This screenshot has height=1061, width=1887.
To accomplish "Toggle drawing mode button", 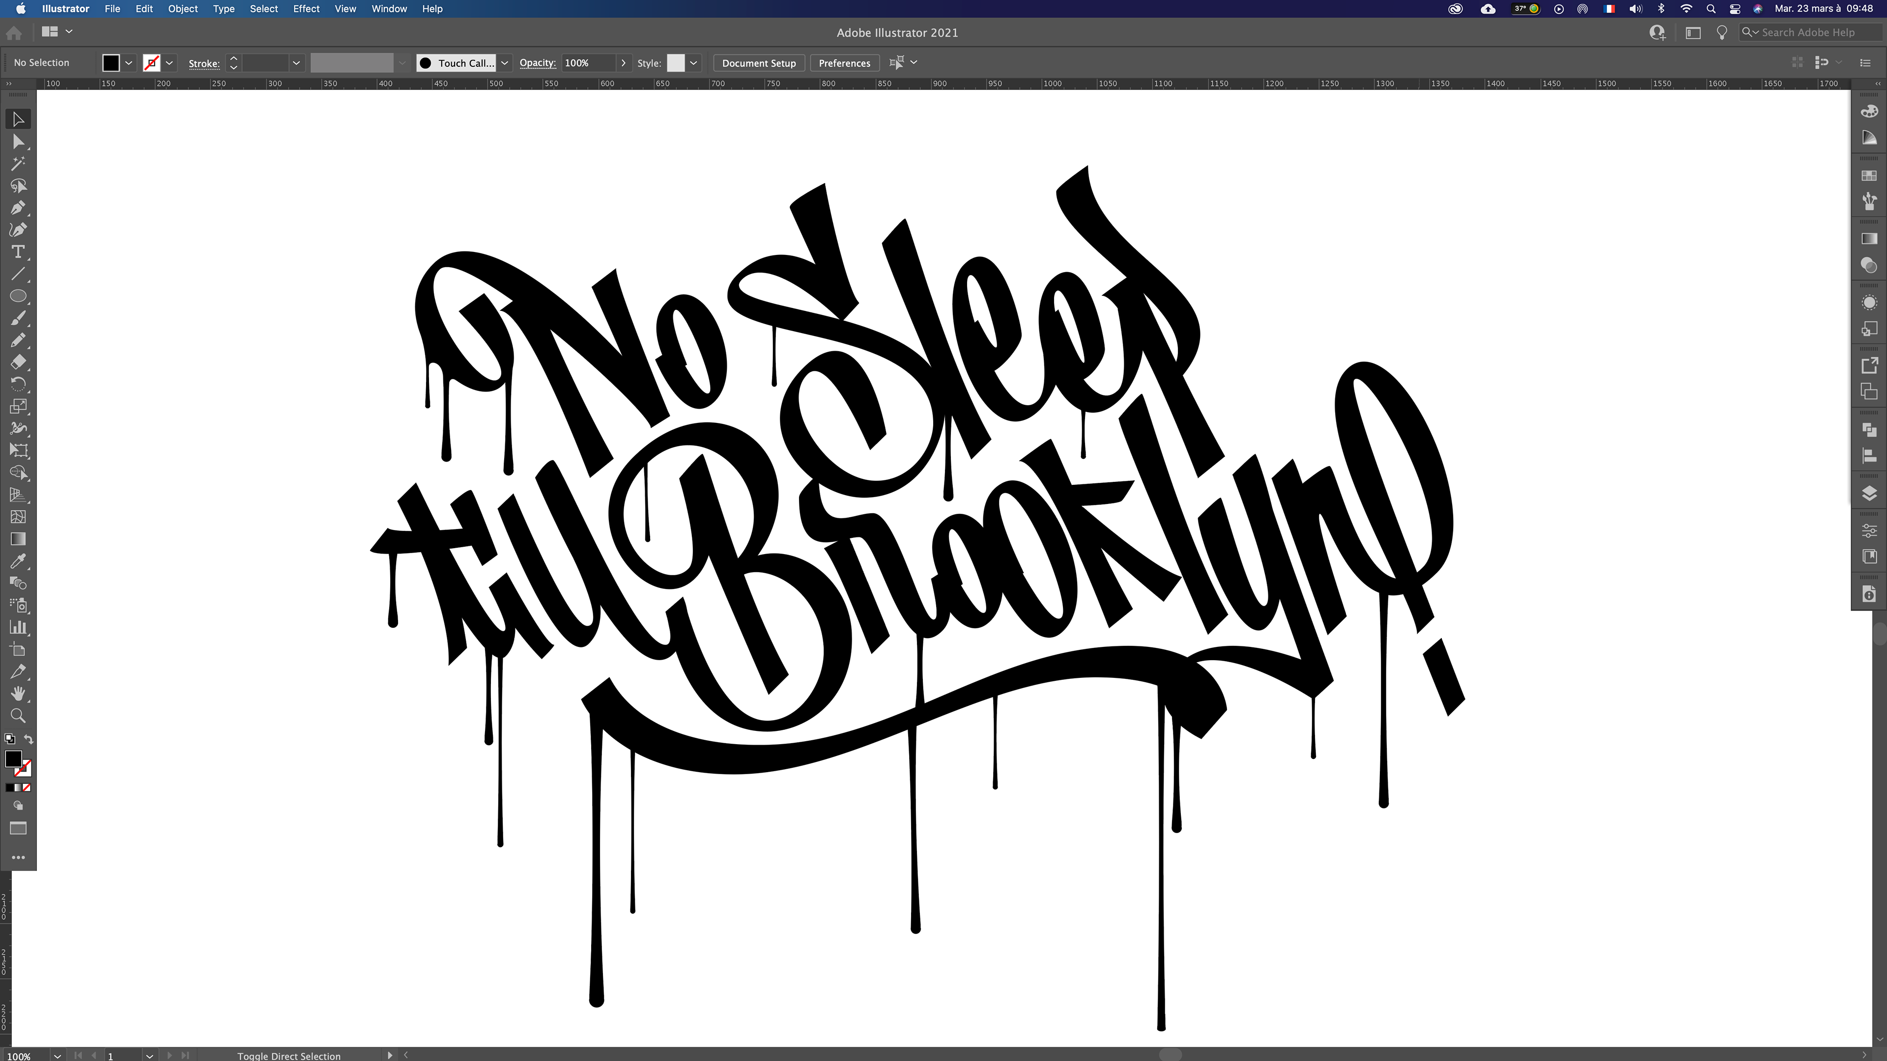I will 18,806.
